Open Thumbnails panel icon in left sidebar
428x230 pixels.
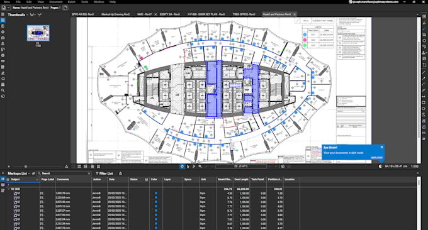point(3,20)
